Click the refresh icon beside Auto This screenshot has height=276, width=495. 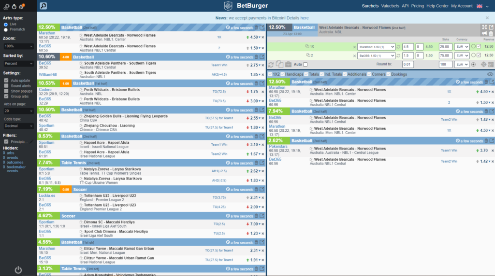tap(271, 65)
